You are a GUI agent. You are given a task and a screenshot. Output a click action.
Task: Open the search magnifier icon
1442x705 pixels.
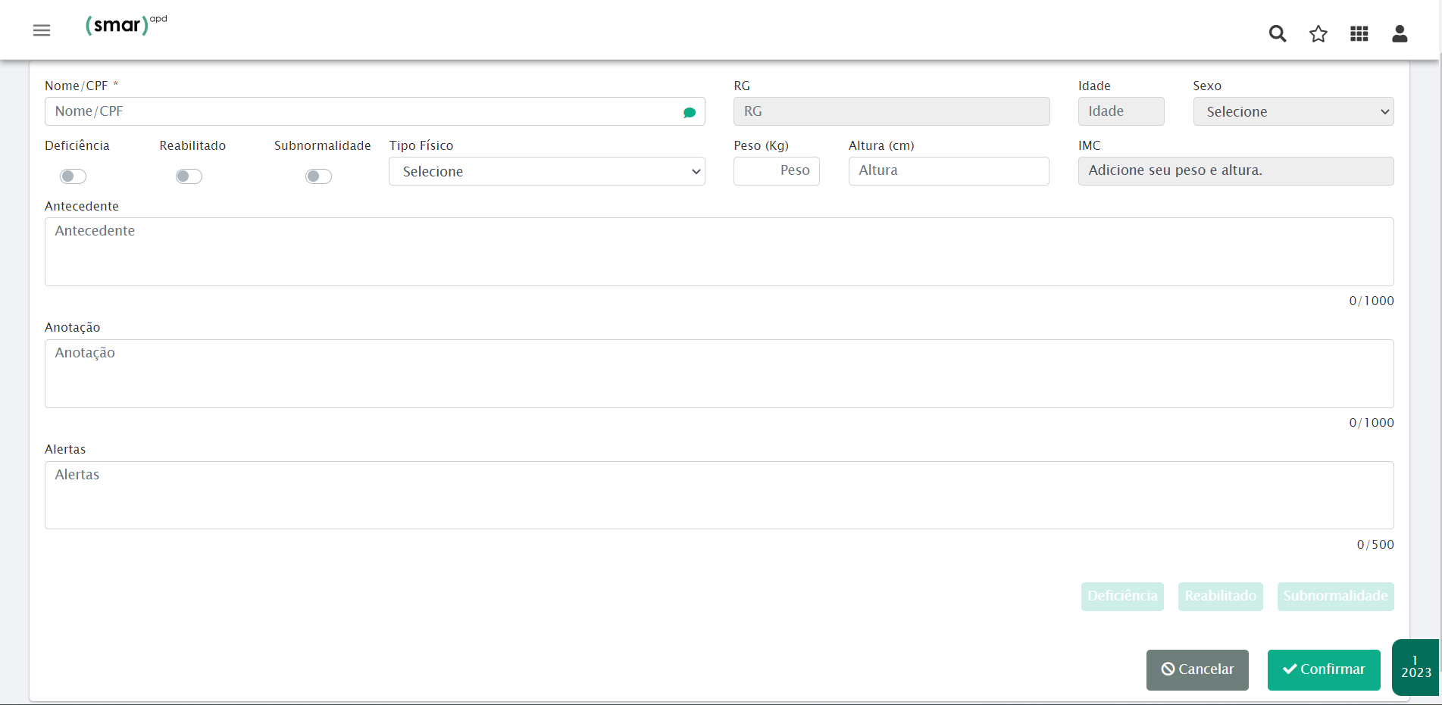coord(1278,33)
